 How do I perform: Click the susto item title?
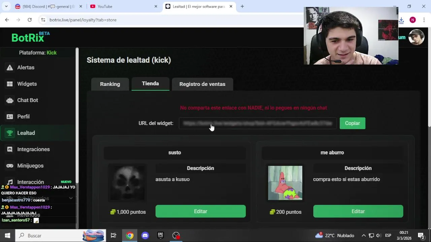tap(174, 153)
